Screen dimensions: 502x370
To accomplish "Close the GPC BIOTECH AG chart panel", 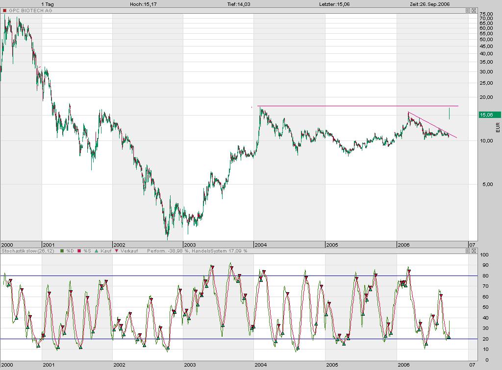I will click(474, 11).
